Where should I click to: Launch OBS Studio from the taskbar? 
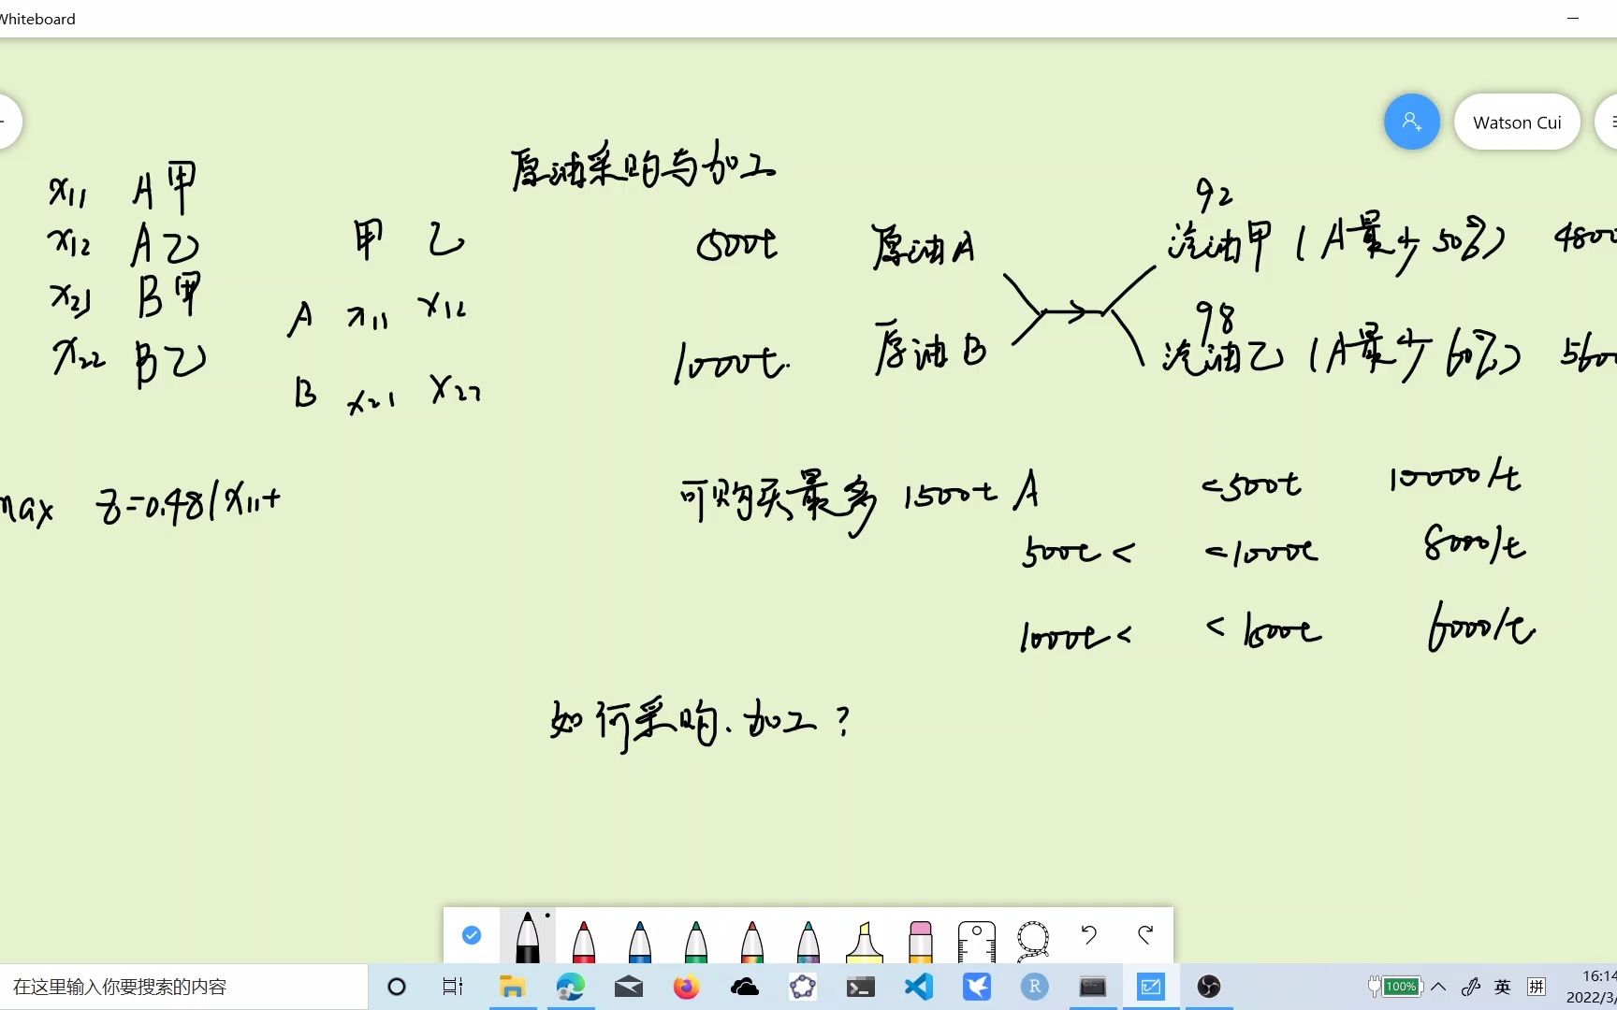click(1211, 986)
